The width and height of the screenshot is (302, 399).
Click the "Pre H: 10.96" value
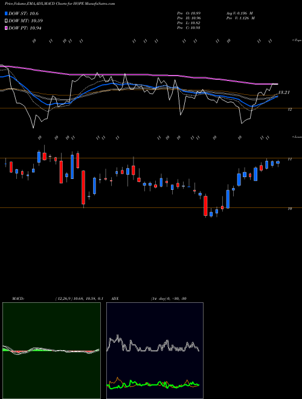click(188, 18)
